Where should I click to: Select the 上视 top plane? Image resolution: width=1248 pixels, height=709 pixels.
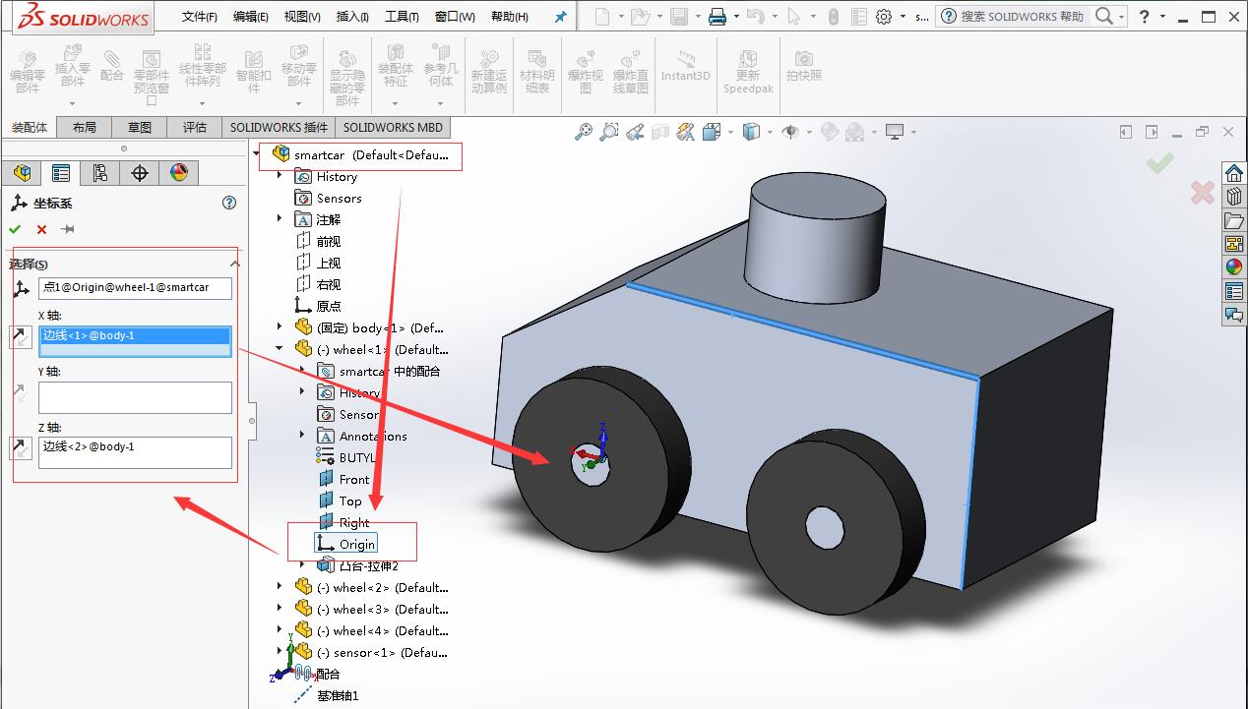(x=318, y=263)
